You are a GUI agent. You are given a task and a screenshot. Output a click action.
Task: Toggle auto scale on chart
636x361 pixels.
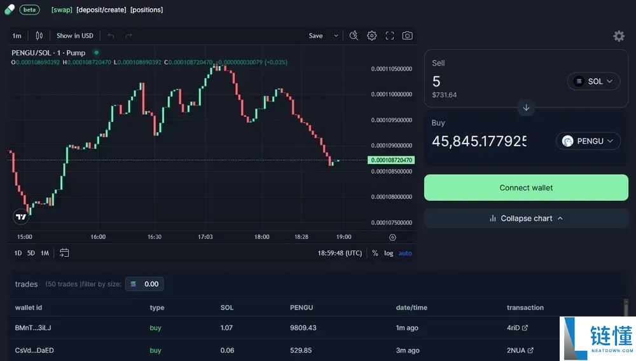[405, 253]
